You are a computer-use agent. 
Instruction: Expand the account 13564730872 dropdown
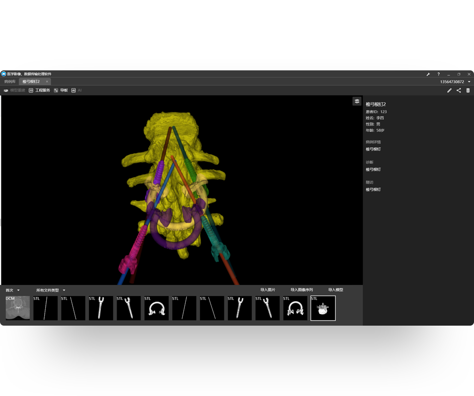pyautogui.click(x=455, y=81)
